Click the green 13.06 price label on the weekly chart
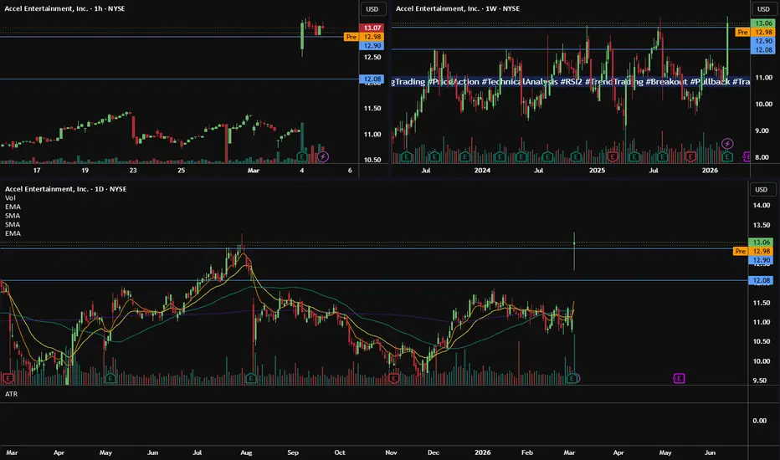Viewport: 780px width, 460px height. pos(762,23)
